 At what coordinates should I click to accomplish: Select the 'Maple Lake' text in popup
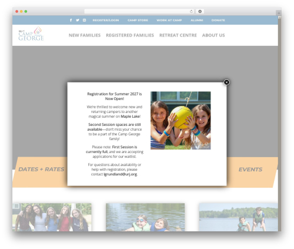130,117
